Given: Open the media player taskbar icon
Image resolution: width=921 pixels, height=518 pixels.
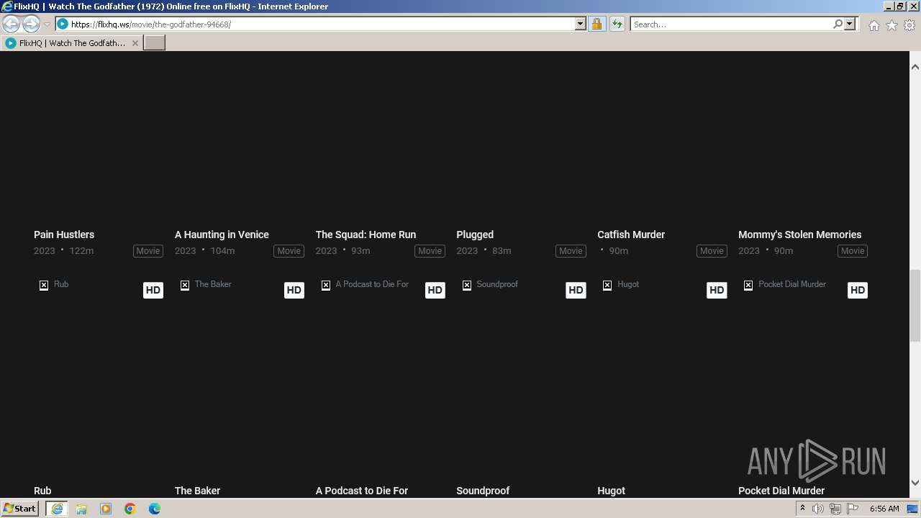Looking at the screenshot, I should (106, 509).
